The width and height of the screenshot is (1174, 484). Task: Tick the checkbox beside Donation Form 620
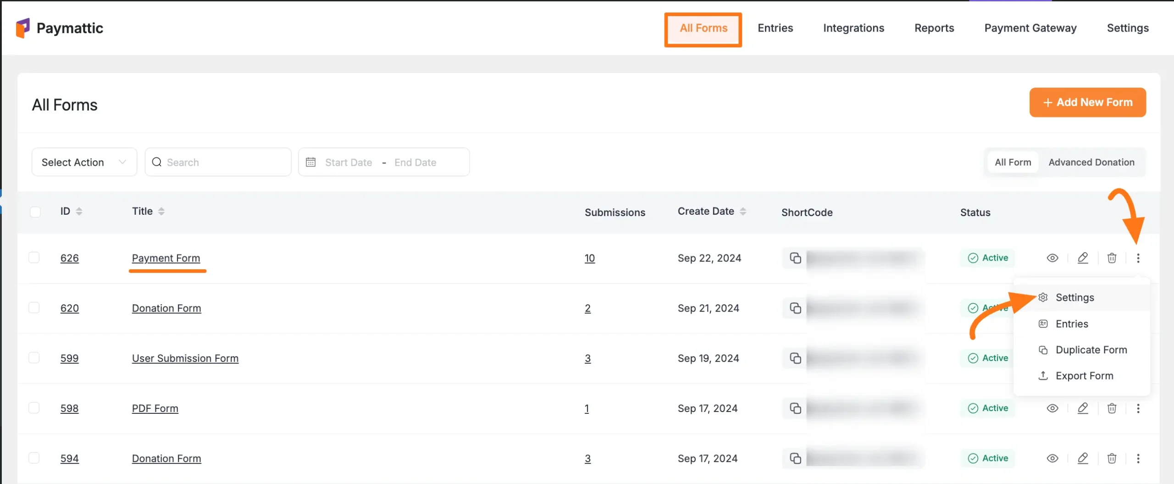[x=34, y=307]
